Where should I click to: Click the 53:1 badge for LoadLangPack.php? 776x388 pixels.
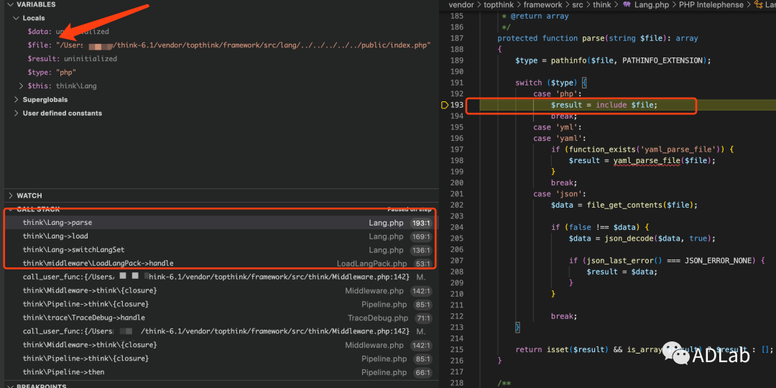(x=422, y=264)
